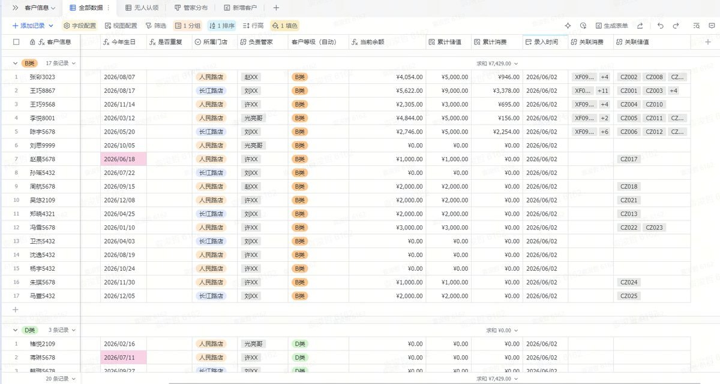Image resolution: width=720 pixels, height=384 pixels.
Task: Open the D类 求和 ¥0.00 dropdown
Action: coord(502,330)
